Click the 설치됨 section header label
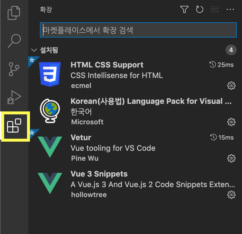The image size is (242, 234). click(49, 50)
